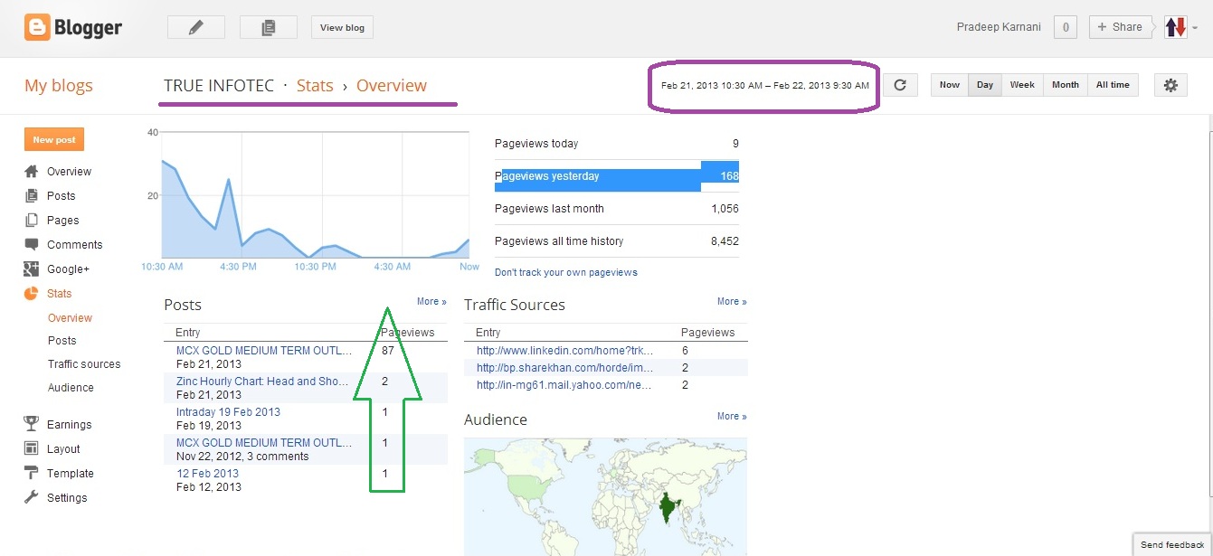Click the Comments speech bubble icon
The height and width of the screenshot is (556, 1213).
click(x=32, y=245)
